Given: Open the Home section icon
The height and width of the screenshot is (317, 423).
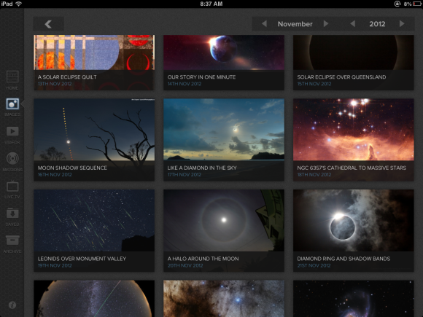Looking at the screenshot, I should click(x=12, y=77).
